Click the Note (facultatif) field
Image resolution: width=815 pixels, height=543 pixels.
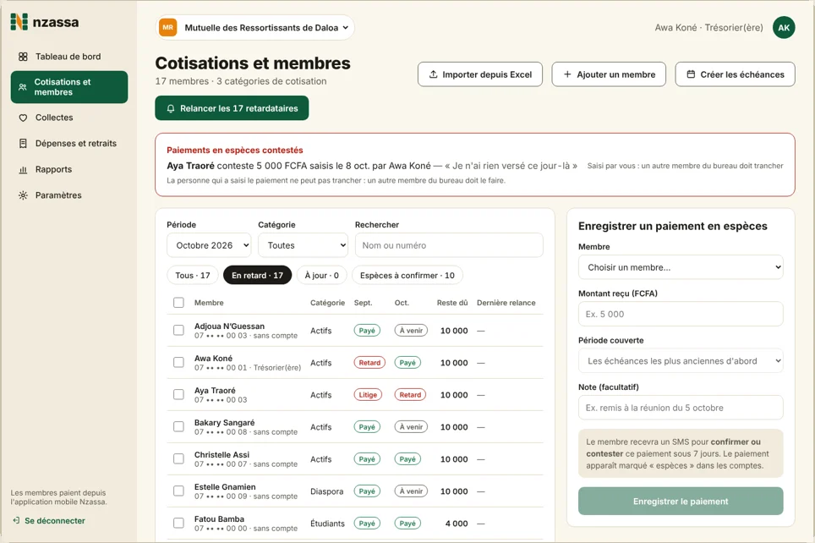681,408
